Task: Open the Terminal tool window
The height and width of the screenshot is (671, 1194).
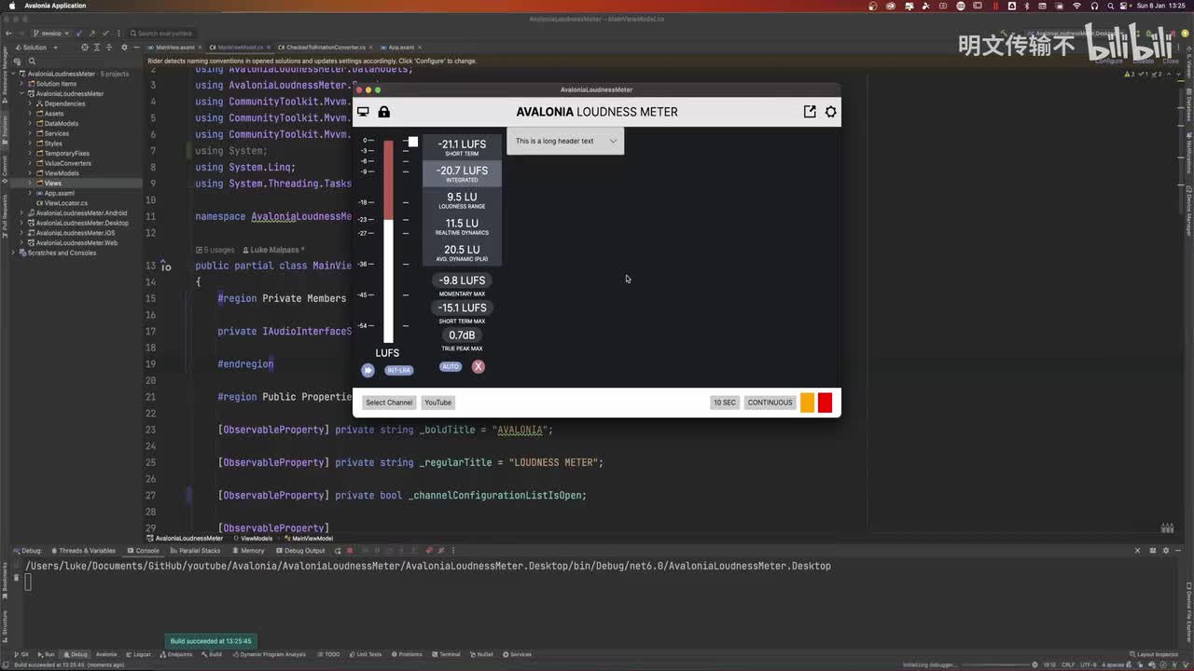Action: pos(446,654)
